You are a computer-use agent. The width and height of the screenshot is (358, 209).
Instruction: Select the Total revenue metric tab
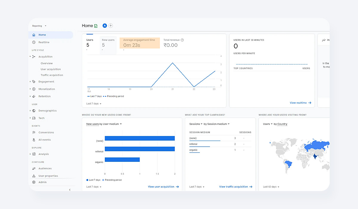pyautogui.click(x=174, y=43)
